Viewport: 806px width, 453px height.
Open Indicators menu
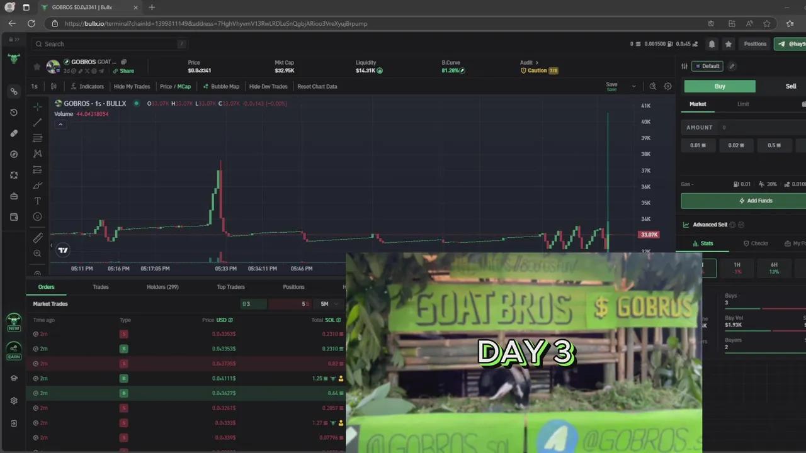[88, 86]
